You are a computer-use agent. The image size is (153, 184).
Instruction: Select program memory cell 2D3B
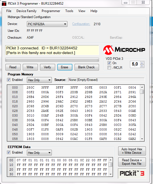pyautogui.click(x=74, y=92)
